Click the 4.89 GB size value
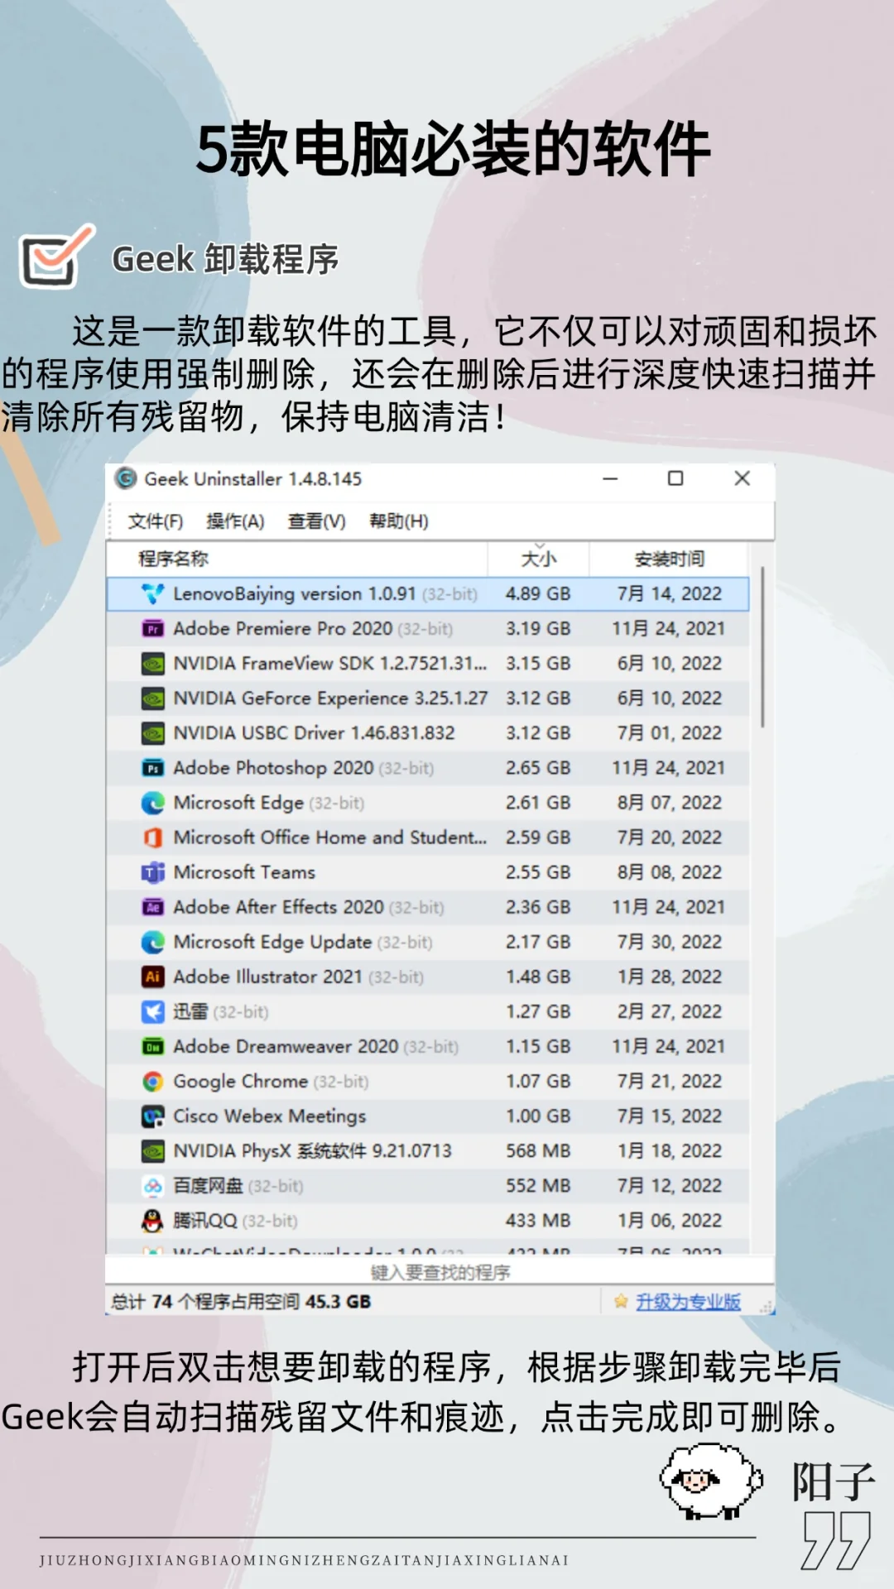This screenshot has height=1589, width=894. 538,593
